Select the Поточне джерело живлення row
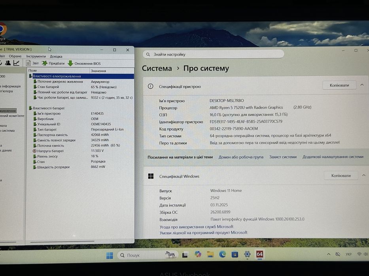369x276 pixels. click(x=81, y=82)
